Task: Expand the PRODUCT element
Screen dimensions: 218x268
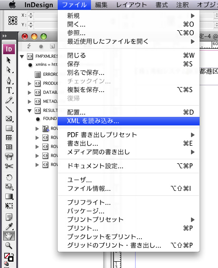Action: pos(30,83)
